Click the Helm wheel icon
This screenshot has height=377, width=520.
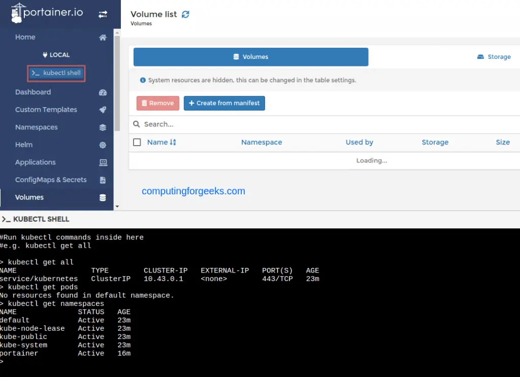coord(103,145)
